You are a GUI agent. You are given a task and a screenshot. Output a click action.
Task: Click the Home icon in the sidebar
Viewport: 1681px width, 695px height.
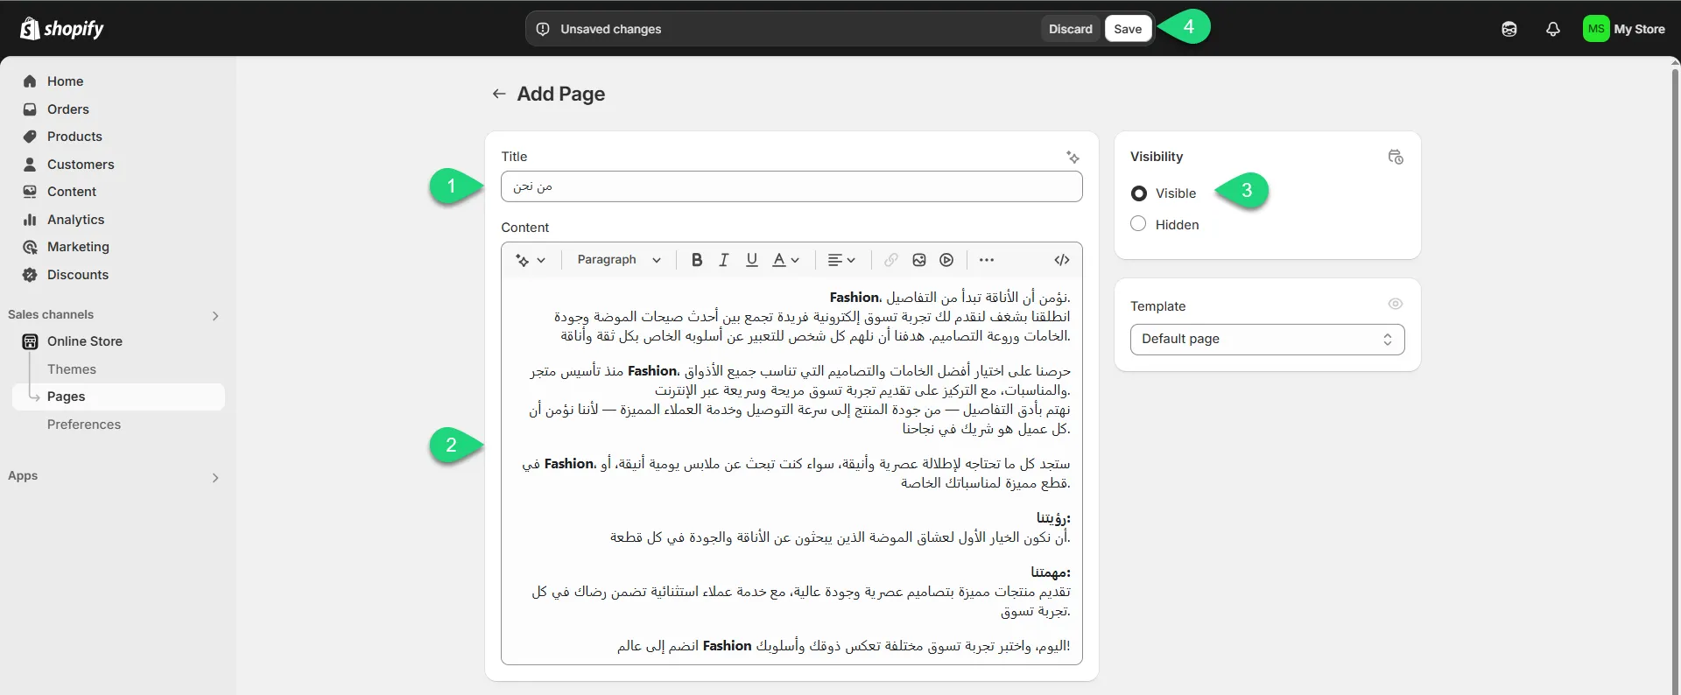click(30, 81)
